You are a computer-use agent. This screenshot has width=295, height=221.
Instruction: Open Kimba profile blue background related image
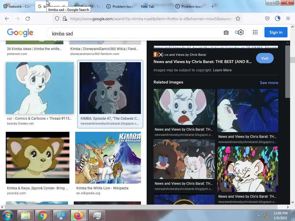pyautogui.click(x=247, y=110)
